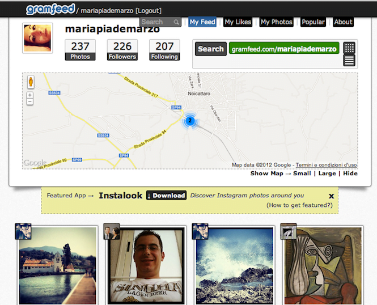
Task: Close the Featured App banner
Action: 331,196
